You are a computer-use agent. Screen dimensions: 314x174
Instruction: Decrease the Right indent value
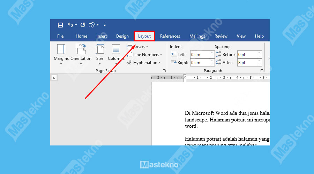(x=212, y=64)
